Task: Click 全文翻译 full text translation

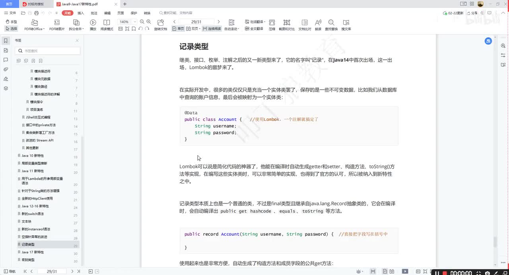Action: [x=254, y=29]
